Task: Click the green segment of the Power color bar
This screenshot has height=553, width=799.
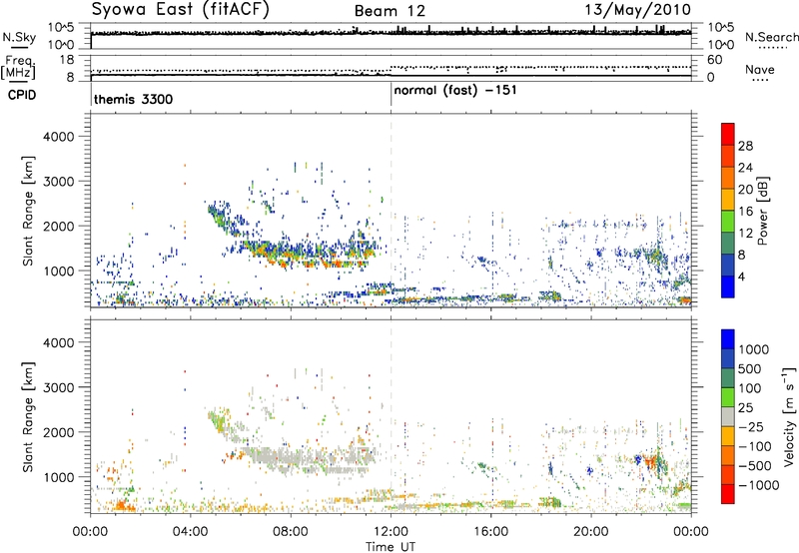Action: coord(728,221)
